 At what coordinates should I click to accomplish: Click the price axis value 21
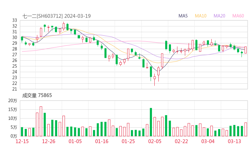(15, 89)
